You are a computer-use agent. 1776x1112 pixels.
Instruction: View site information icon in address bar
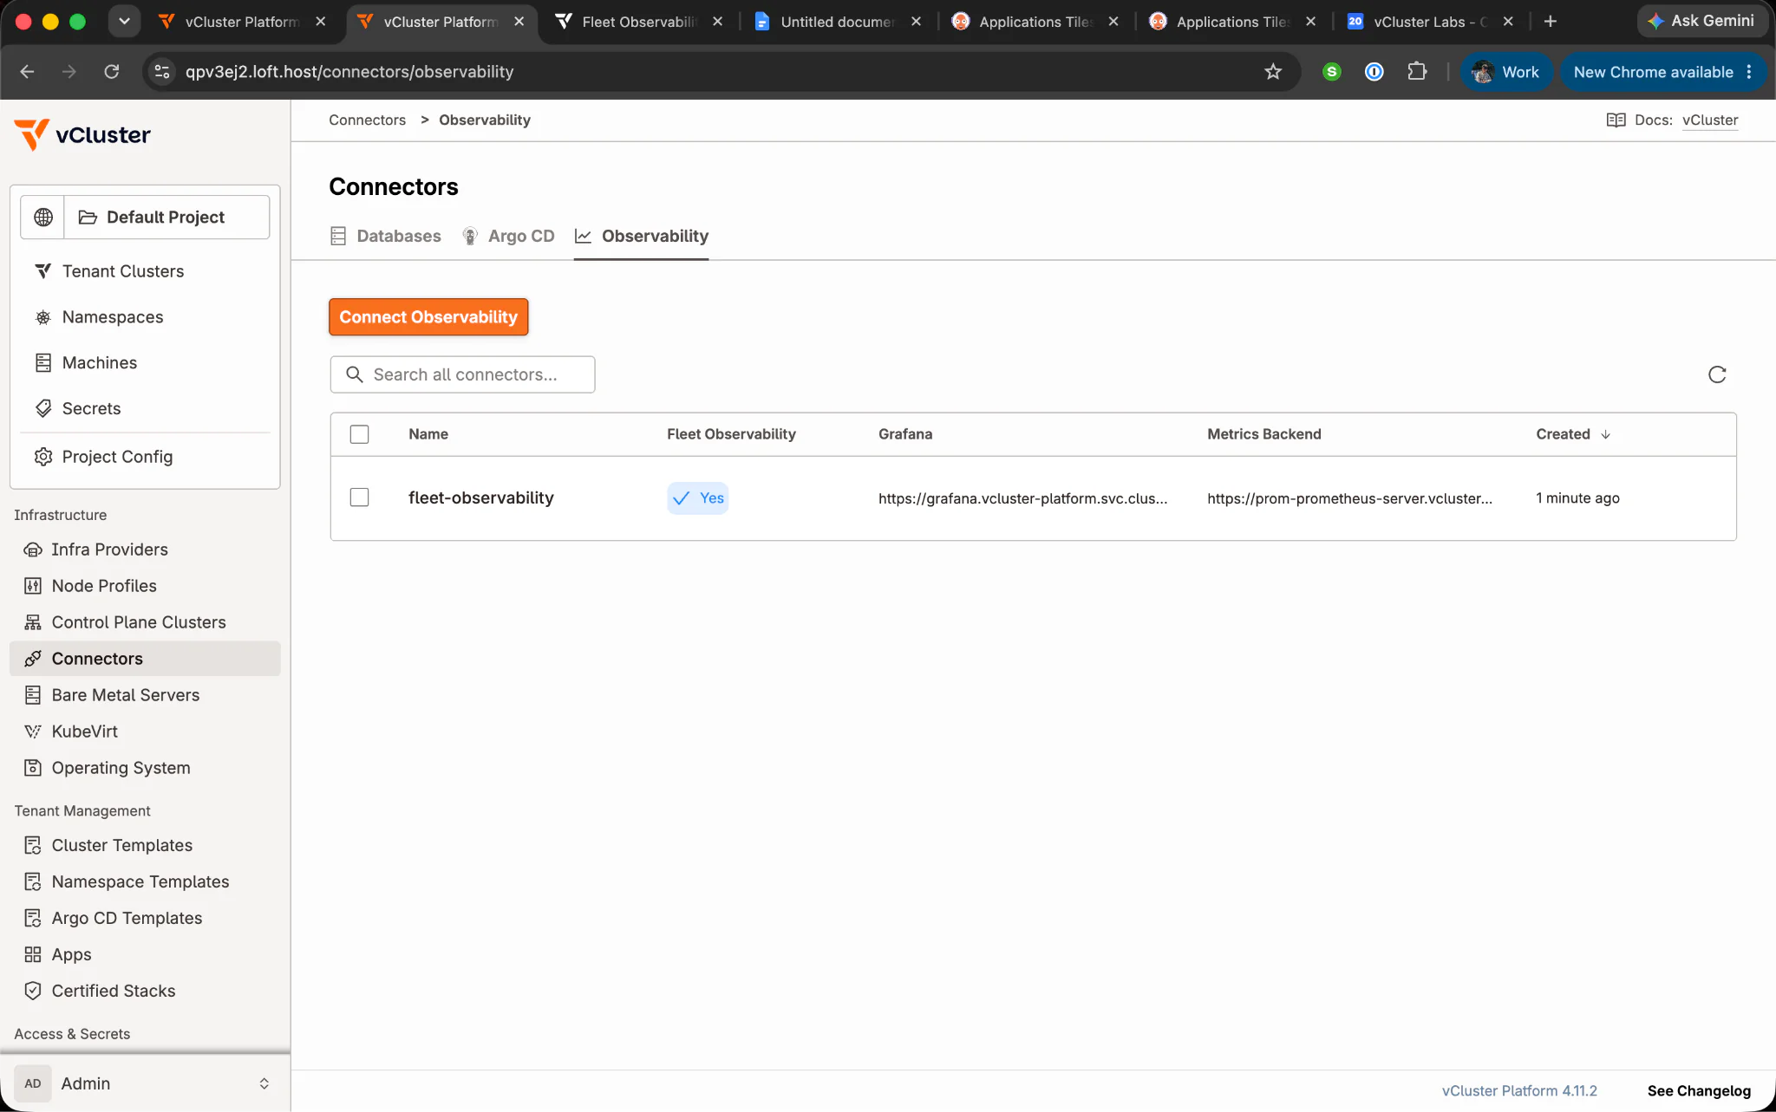162,72
